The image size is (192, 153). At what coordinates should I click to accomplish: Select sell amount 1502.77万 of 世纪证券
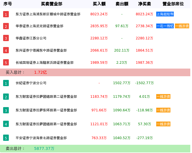coord(122,83)
